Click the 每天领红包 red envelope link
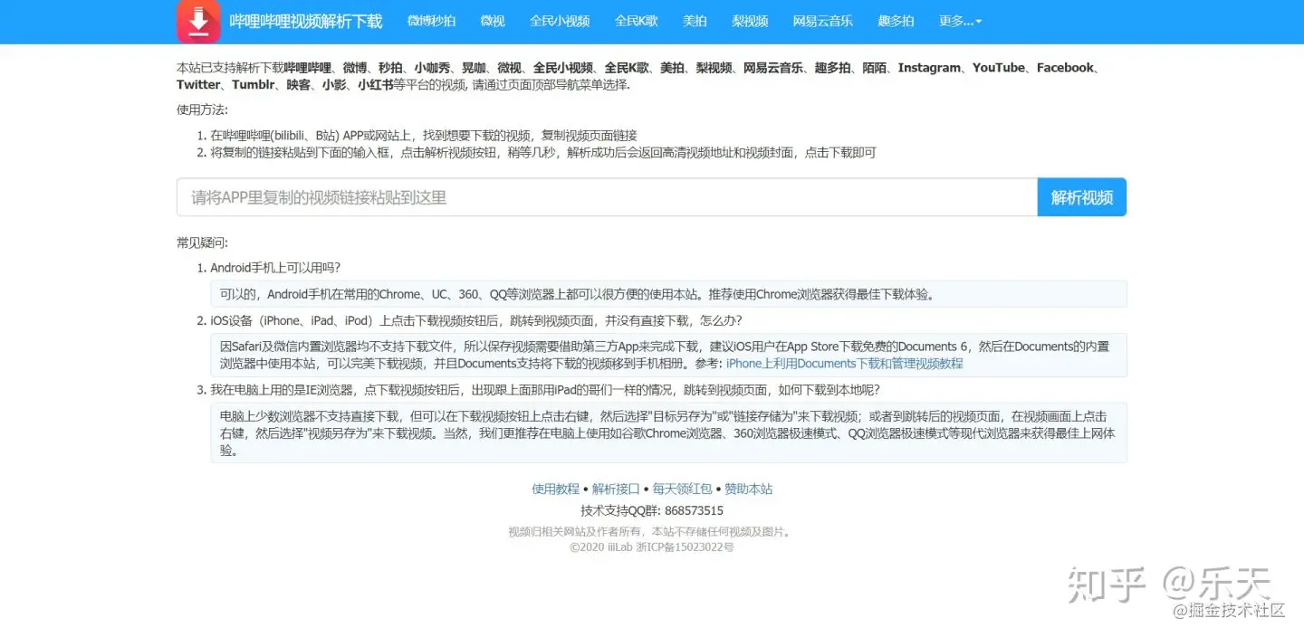 click(x=682, y=489)
